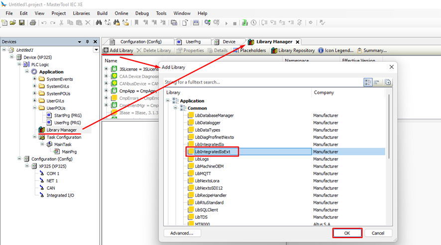Click the Copy toolbar icon

pos(70,23)
